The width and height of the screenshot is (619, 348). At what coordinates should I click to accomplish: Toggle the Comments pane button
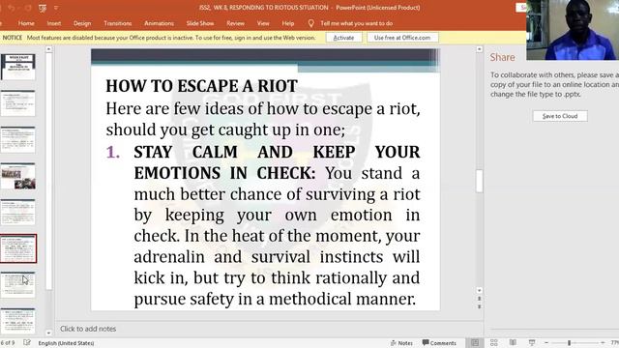(439, 343)
